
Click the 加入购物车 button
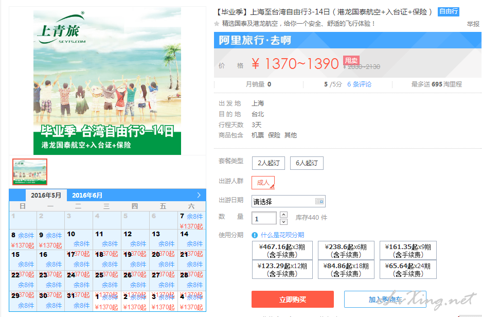click(x=385, y=299)
